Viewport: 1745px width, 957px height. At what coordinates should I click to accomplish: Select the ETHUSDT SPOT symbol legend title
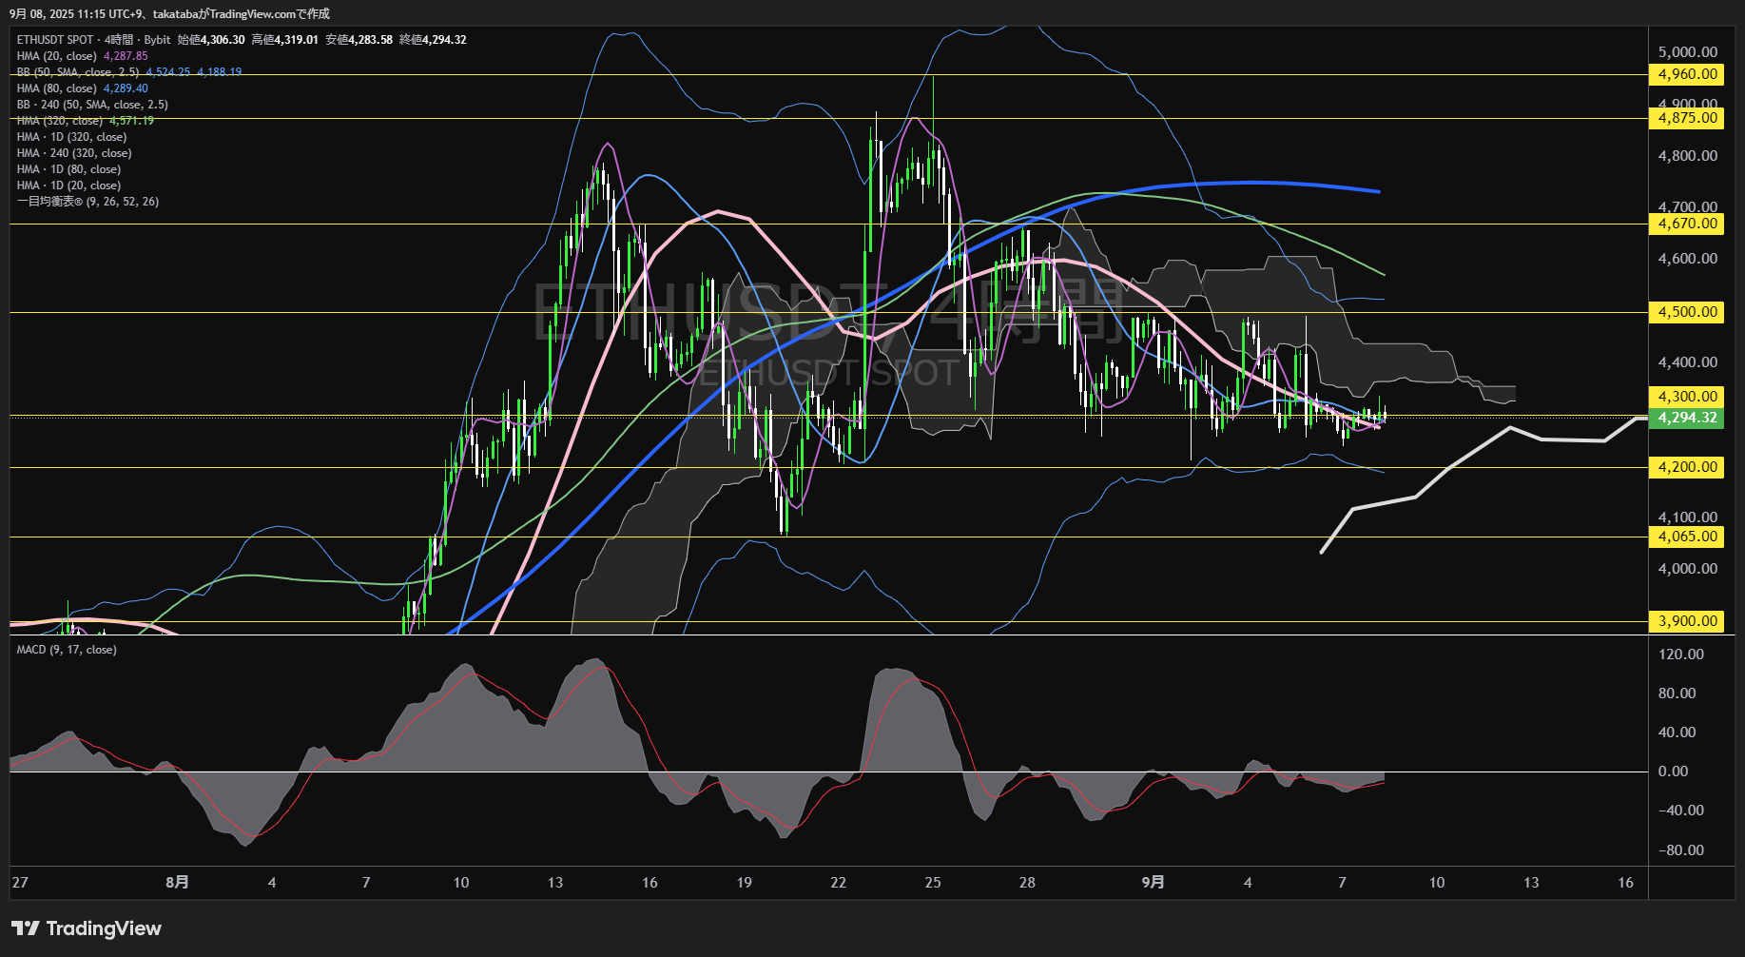click(x=93, y=40)
